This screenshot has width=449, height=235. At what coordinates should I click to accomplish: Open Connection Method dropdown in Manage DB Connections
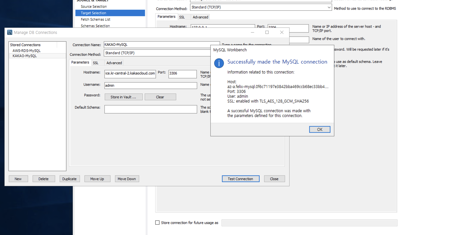point(157,53)
